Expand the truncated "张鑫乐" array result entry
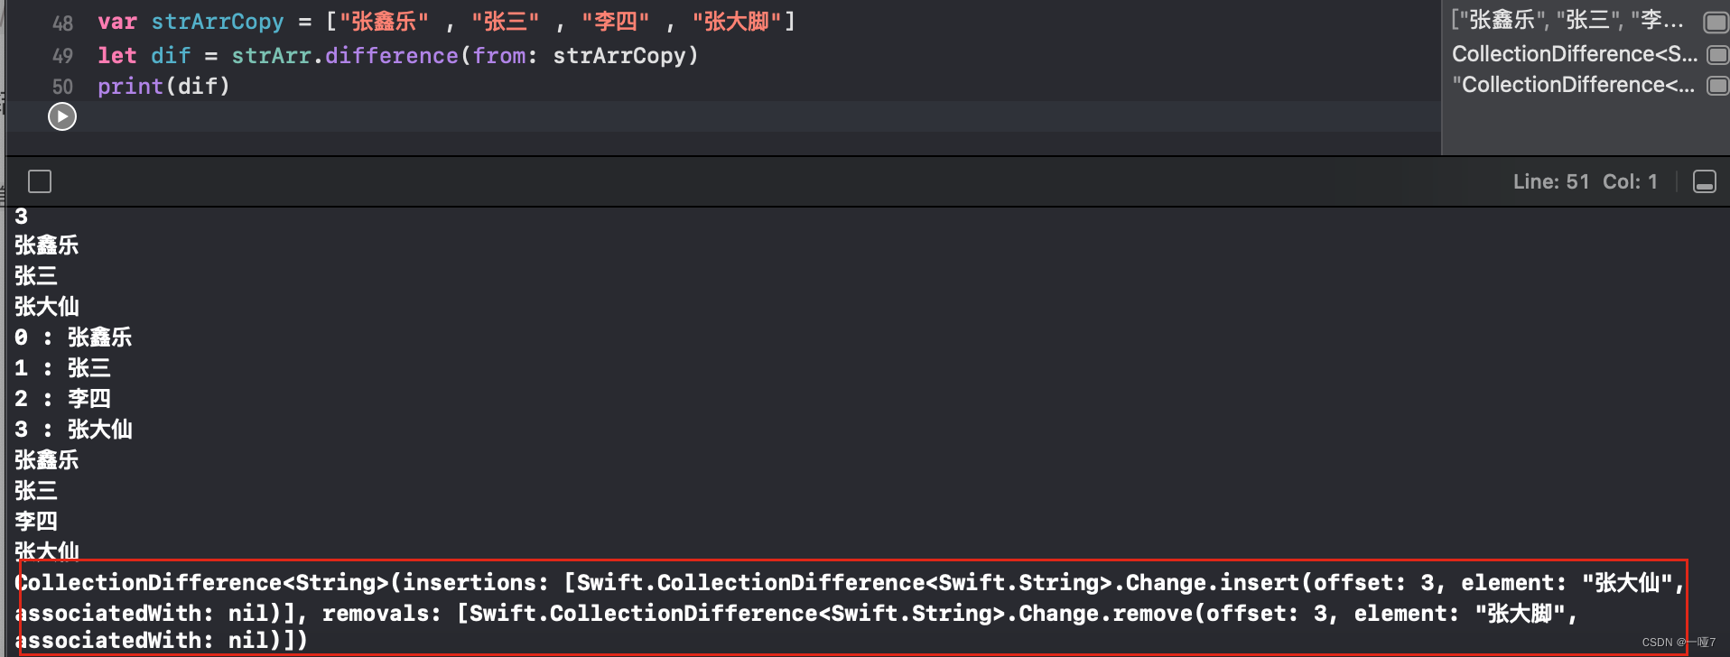 [x=1571, y=22]
